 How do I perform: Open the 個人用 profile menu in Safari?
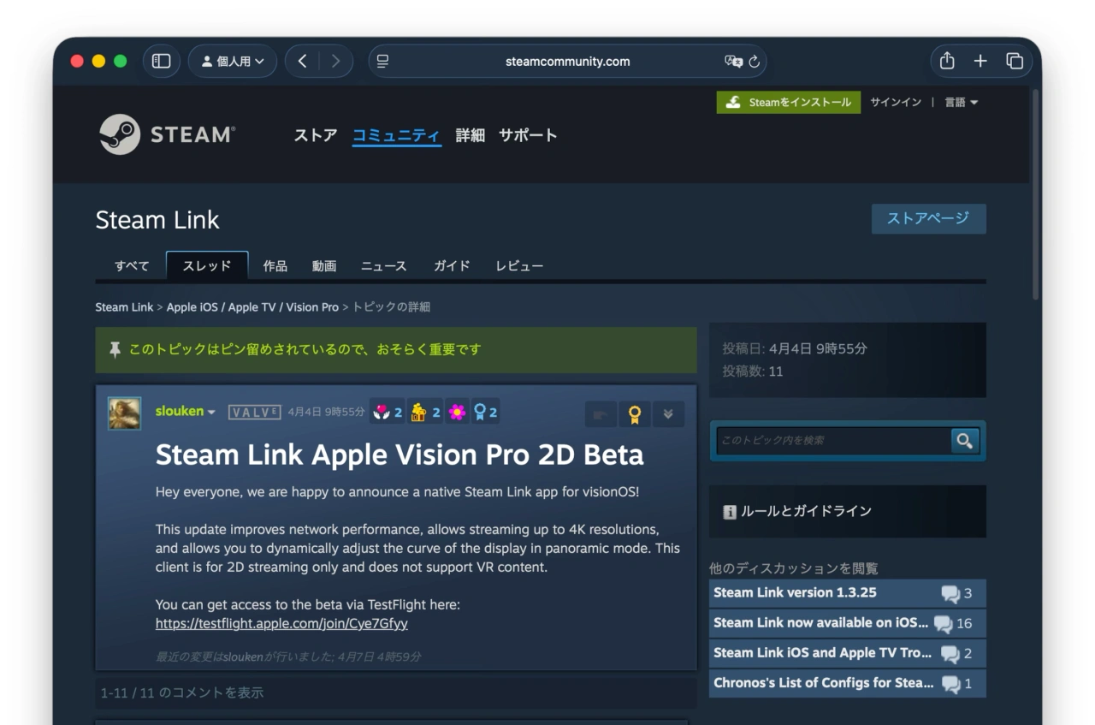232,61
